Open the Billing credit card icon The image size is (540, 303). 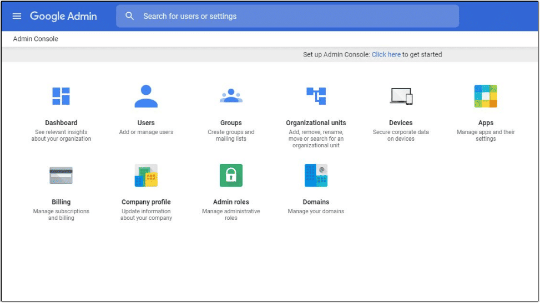click(61, 176)
